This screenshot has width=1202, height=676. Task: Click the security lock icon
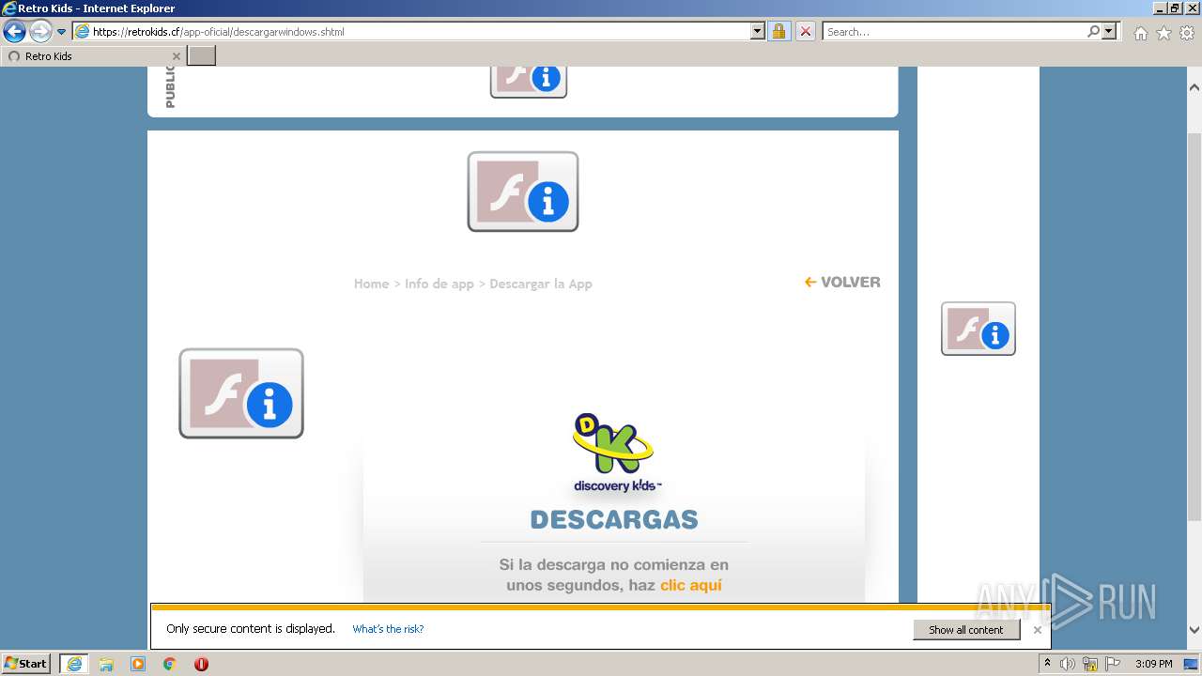(778, 31)
